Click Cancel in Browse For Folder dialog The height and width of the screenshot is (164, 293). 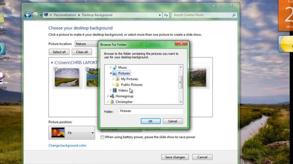[173, 121]
